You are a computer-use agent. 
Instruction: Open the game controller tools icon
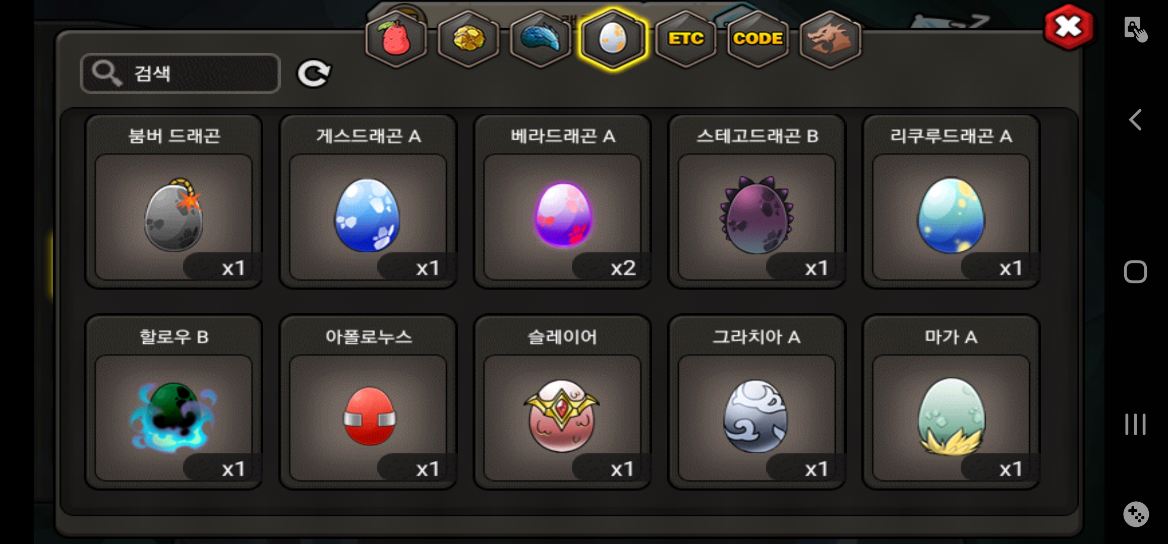point(1136,514)
